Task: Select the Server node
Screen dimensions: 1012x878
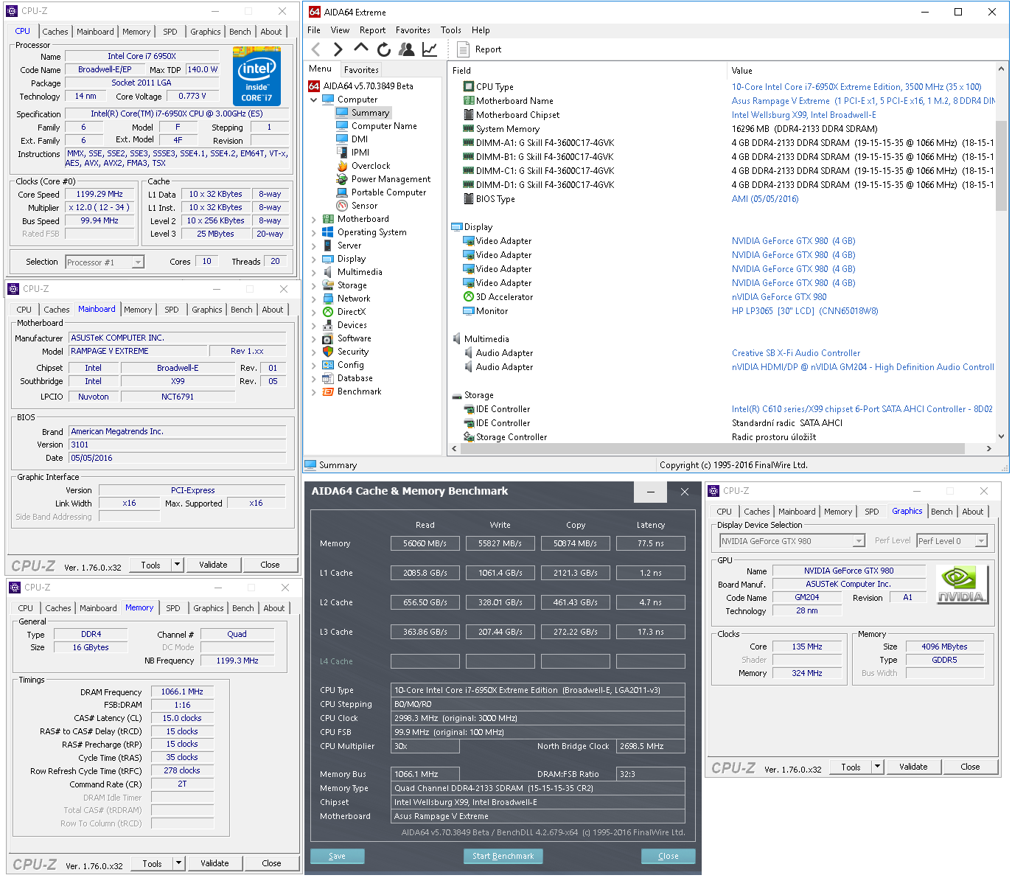Action: (349, 245)
